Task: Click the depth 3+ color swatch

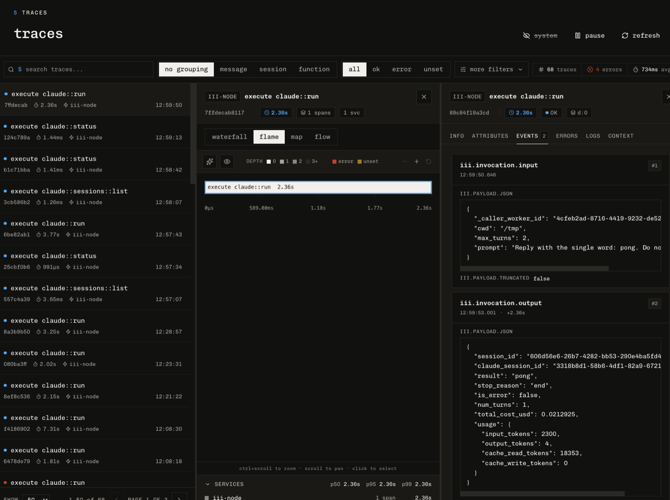Action: pos(308,162)
